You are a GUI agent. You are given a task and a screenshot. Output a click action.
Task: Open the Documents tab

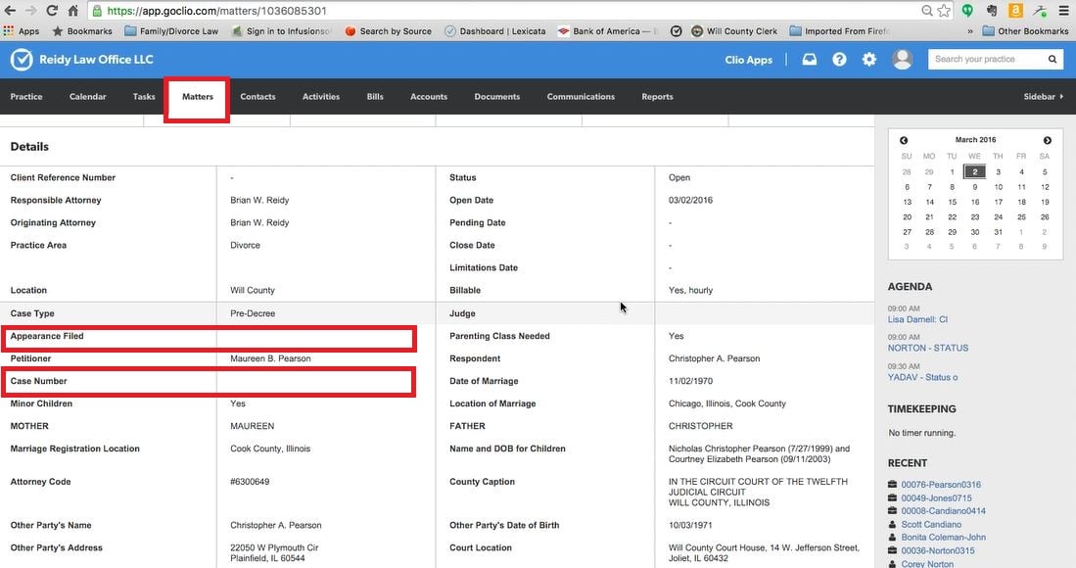496,97
